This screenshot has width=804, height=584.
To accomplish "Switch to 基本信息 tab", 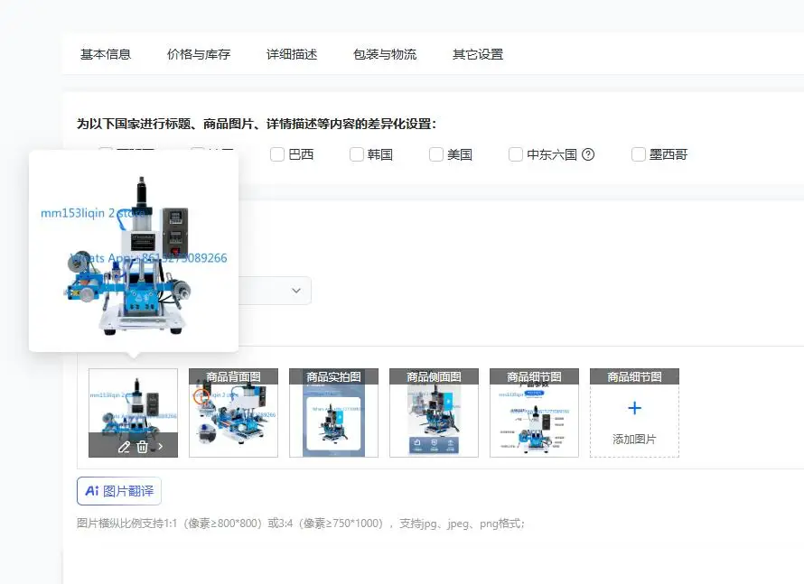I will pos(106,54).
